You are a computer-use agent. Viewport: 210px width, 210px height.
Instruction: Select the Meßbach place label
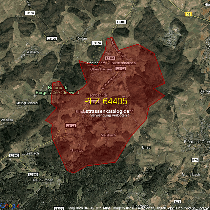click(108, 135)
